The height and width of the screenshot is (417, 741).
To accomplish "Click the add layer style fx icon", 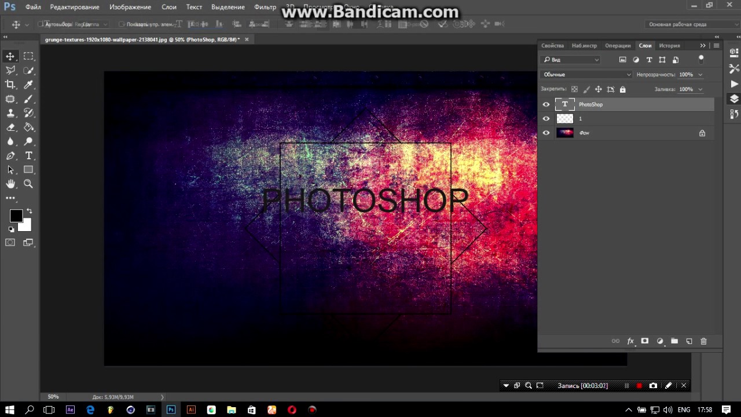I will [x=630, y=341].
